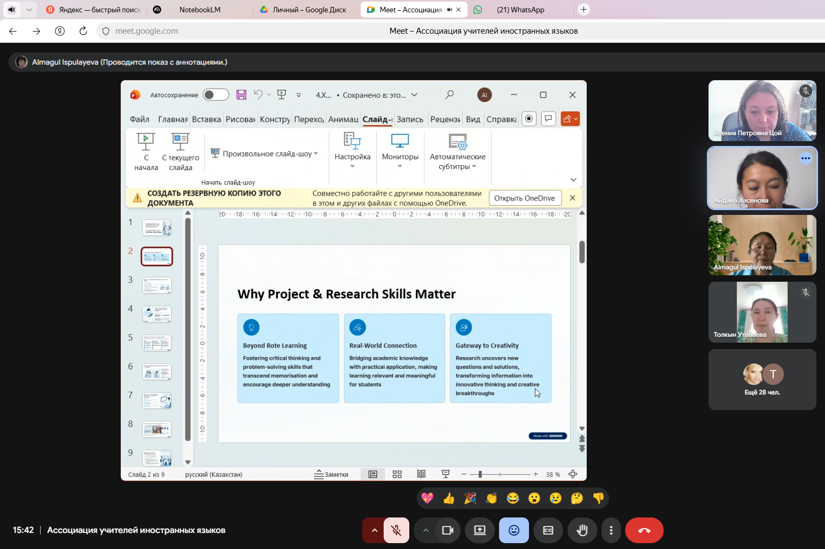The image size is (825, 549).
Task: Click the raise hand icon
Action: (x=582, y=530)
